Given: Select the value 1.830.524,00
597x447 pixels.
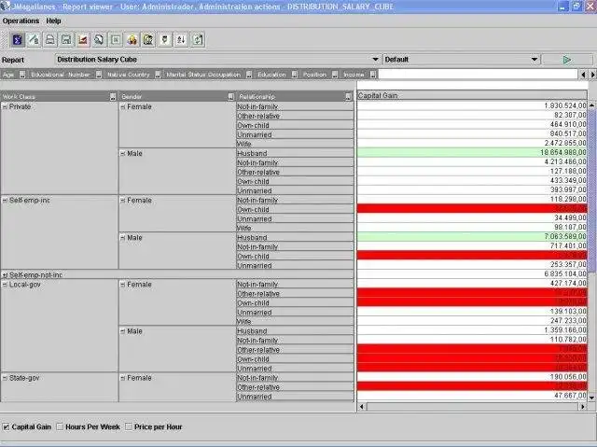Looking at the screenshot, I should [x=472, y=105].
